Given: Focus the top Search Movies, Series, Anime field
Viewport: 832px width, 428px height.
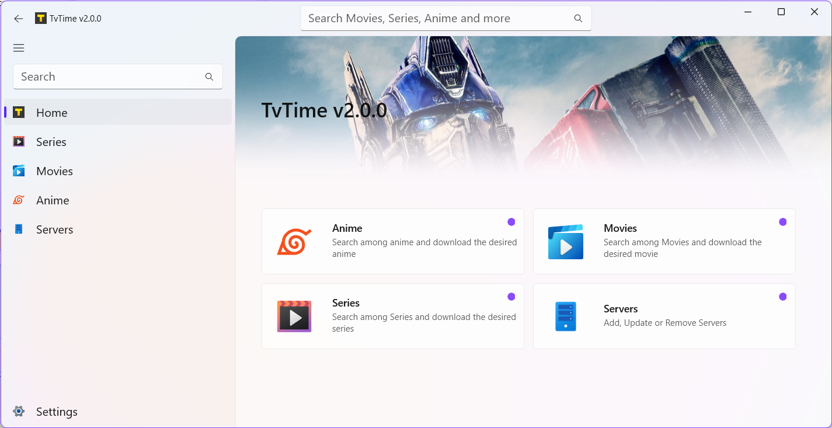Looking at the screenshot, I should pos(446,18).
